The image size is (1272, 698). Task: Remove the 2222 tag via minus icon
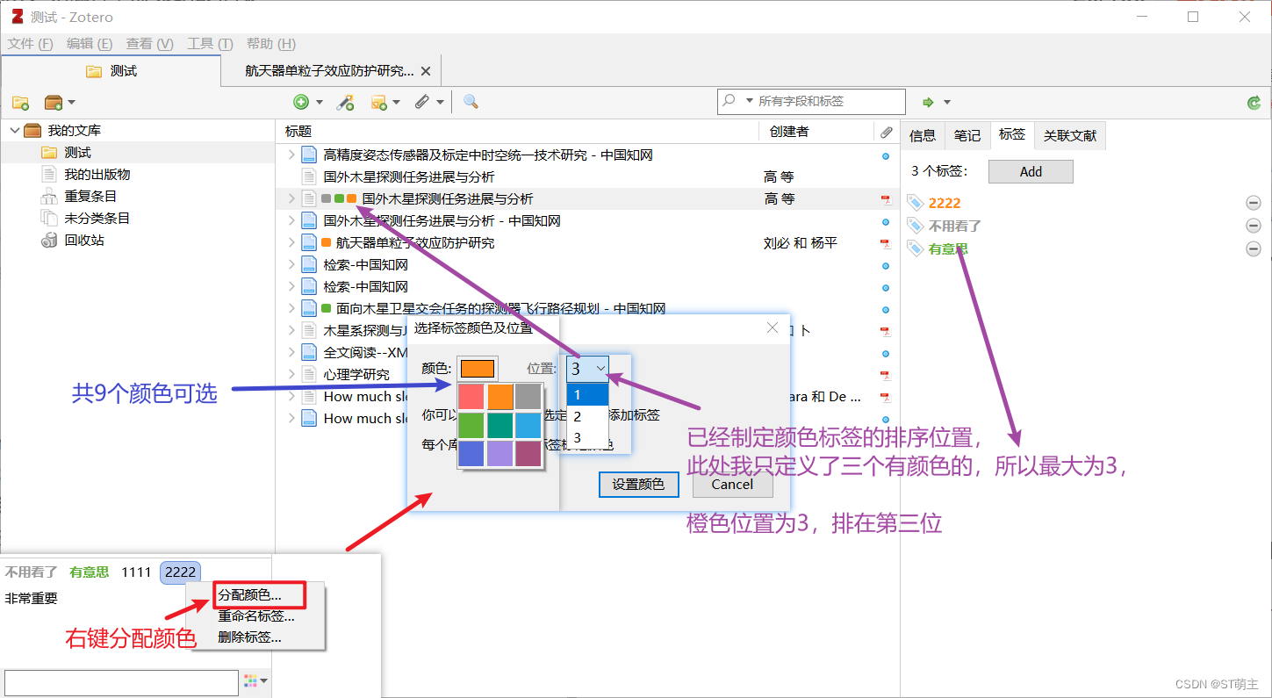[x=1254, y=203]
